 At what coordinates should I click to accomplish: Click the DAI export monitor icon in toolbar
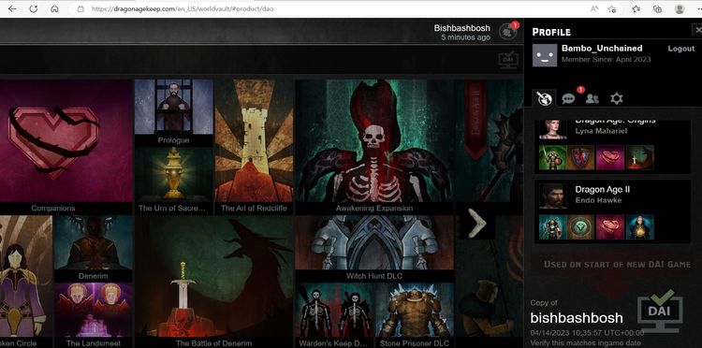pyautogui.click(x=508, y=60)
